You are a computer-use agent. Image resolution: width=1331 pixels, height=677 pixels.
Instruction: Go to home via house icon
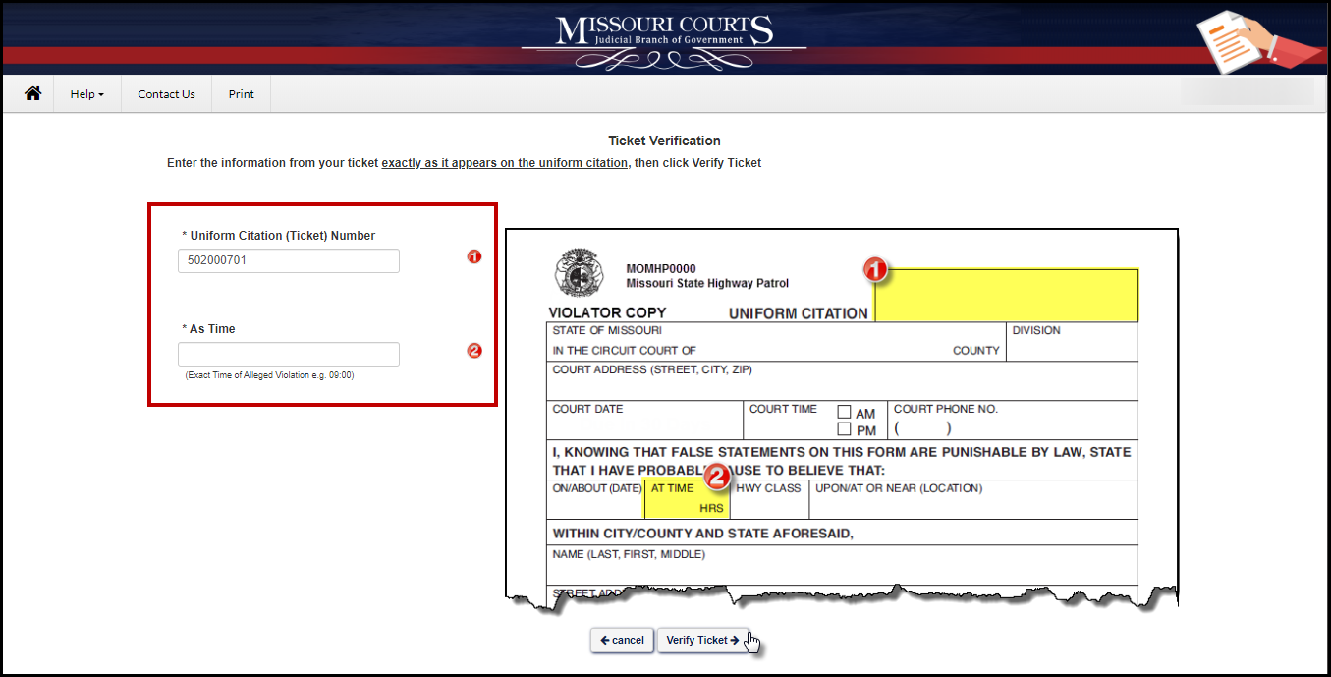click(x=32, y=93)
